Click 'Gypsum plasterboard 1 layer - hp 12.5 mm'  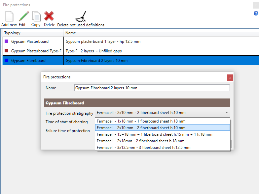tap(103, 42)
